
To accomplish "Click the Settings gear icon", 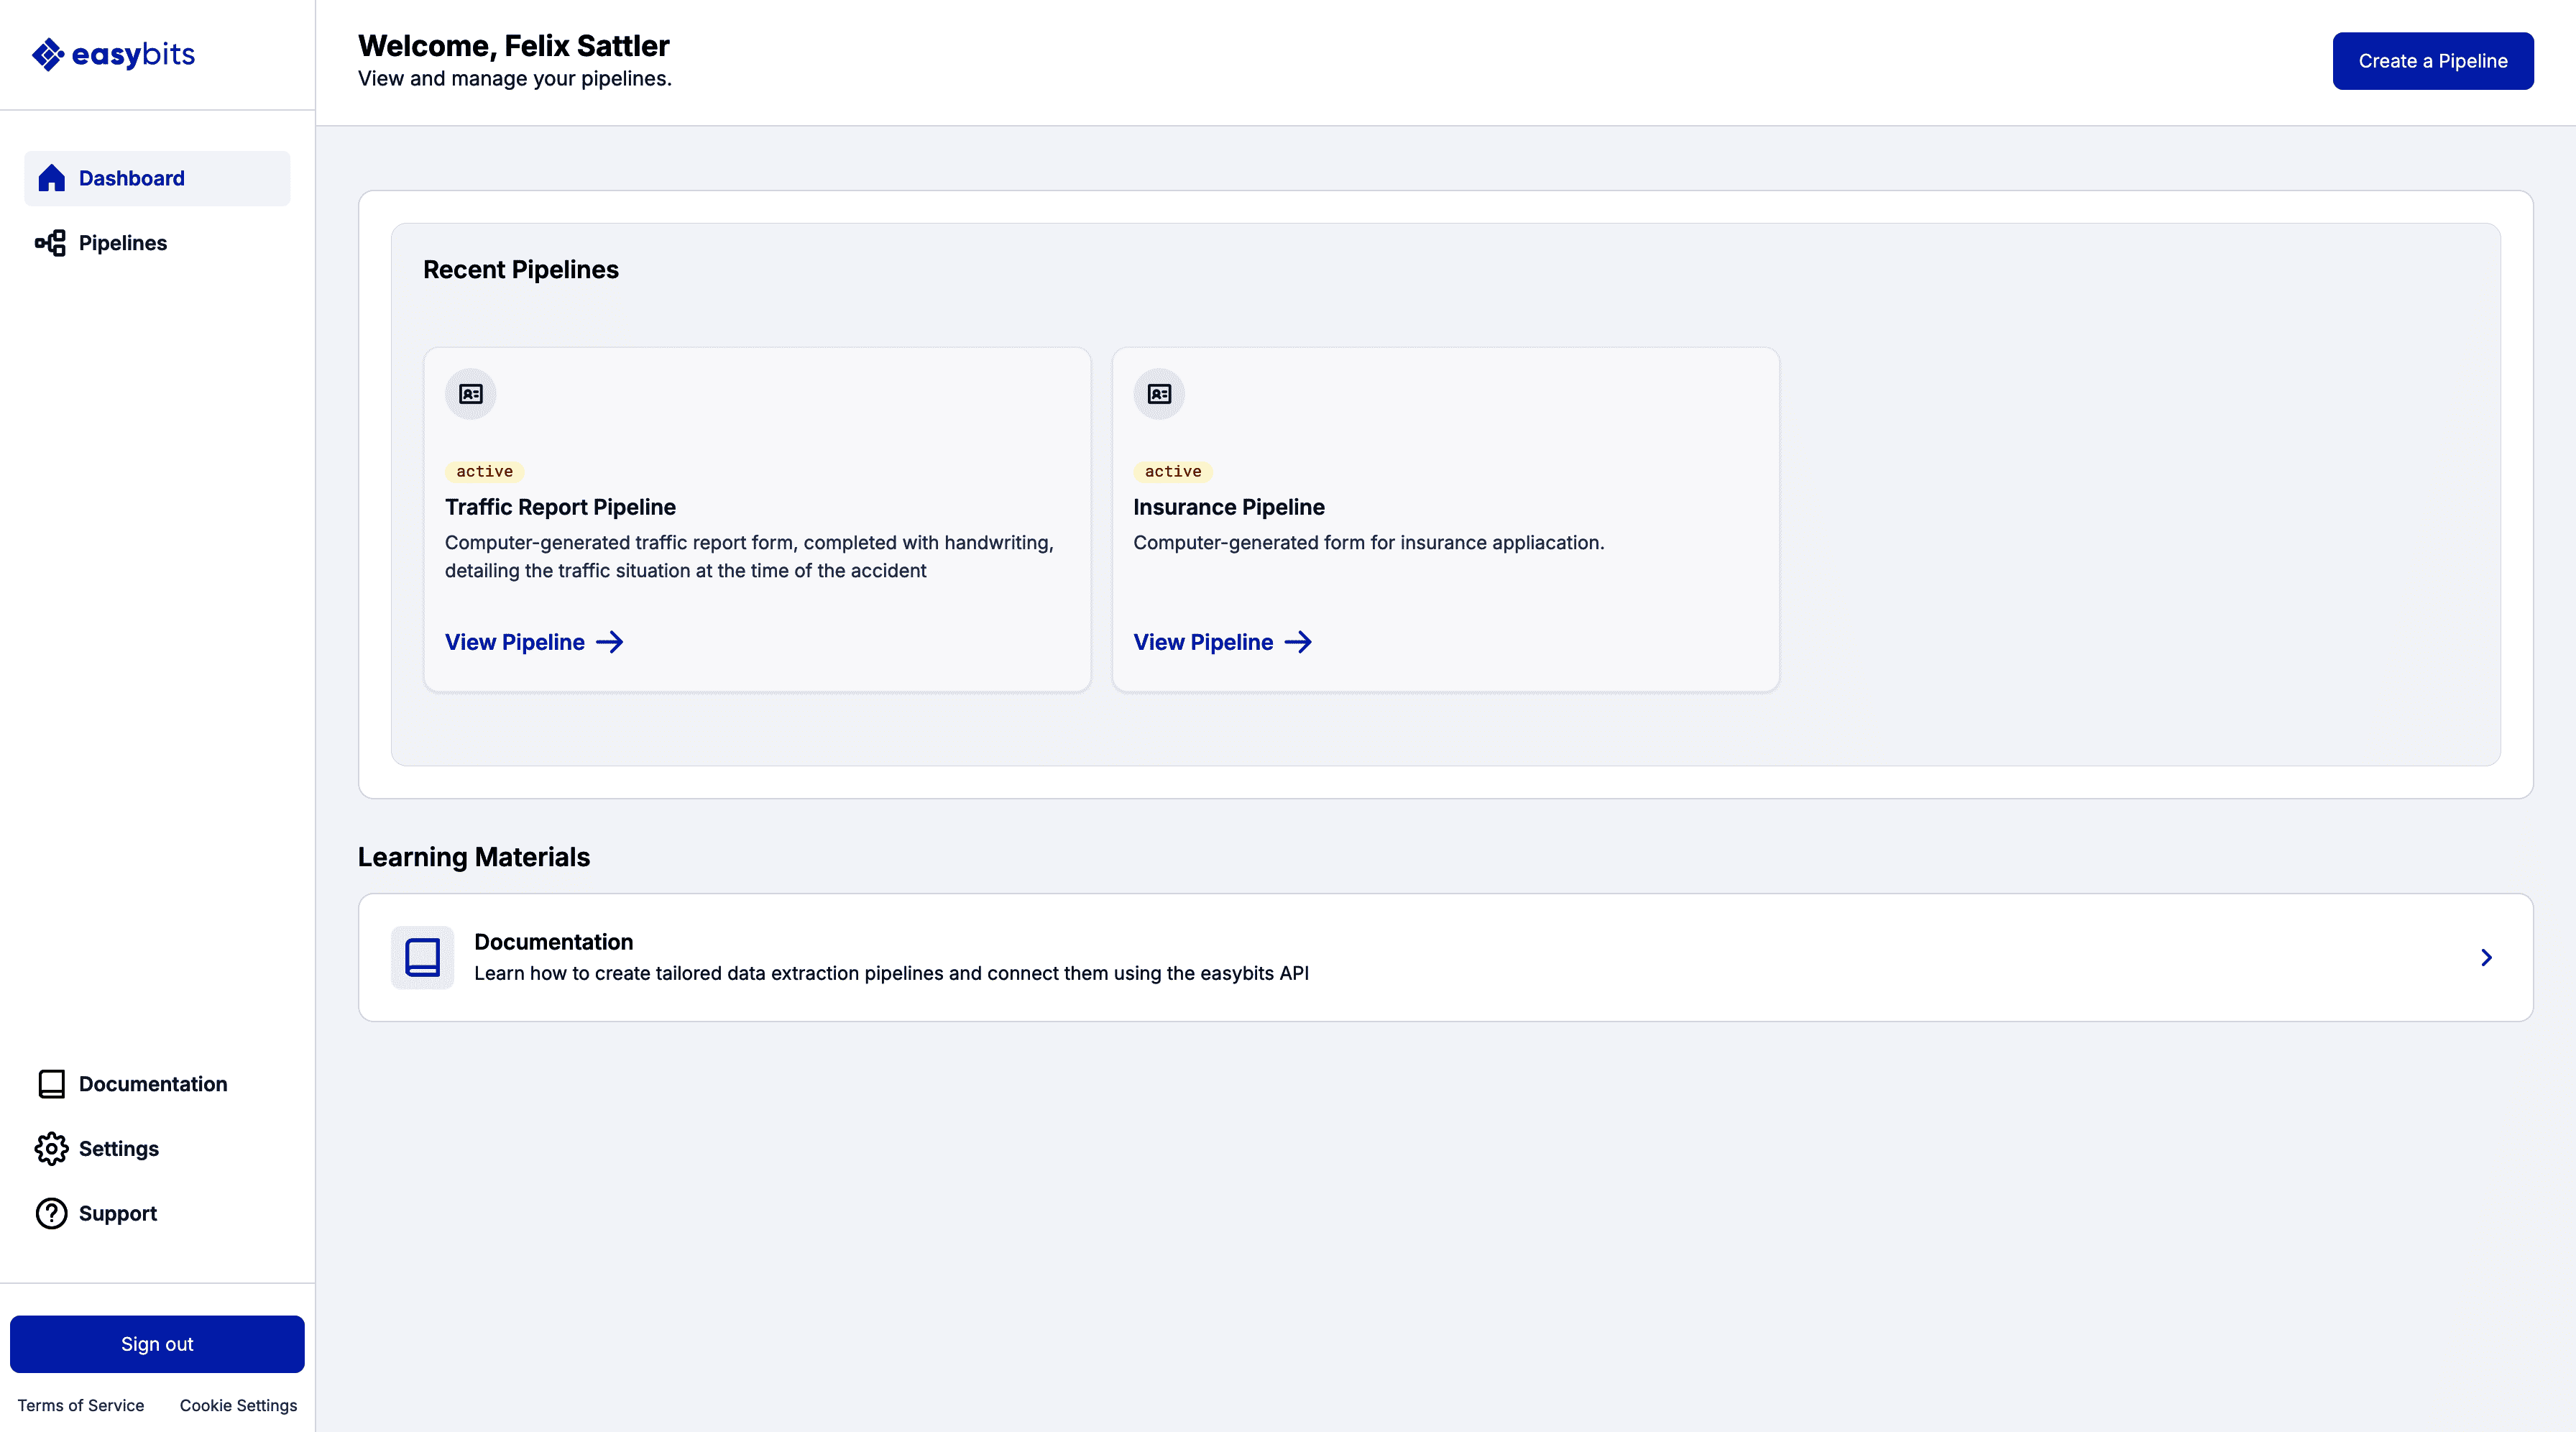I will 51,1149.
